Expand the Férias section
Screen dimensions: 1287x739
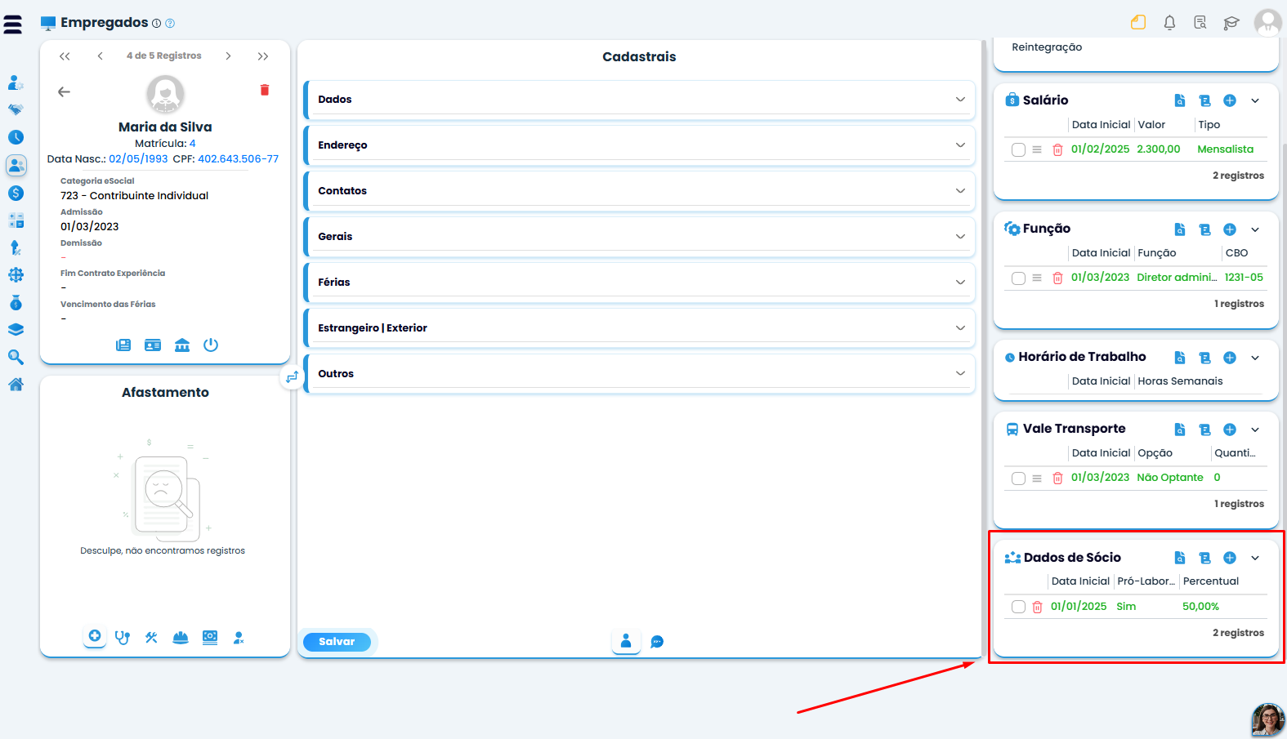639,283
